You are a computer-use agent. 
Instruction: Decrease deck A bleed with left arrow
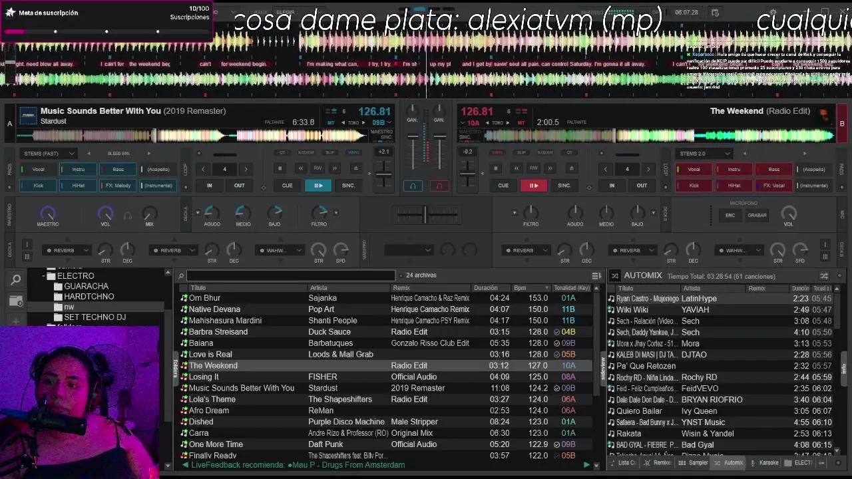(x=89, y=153)
